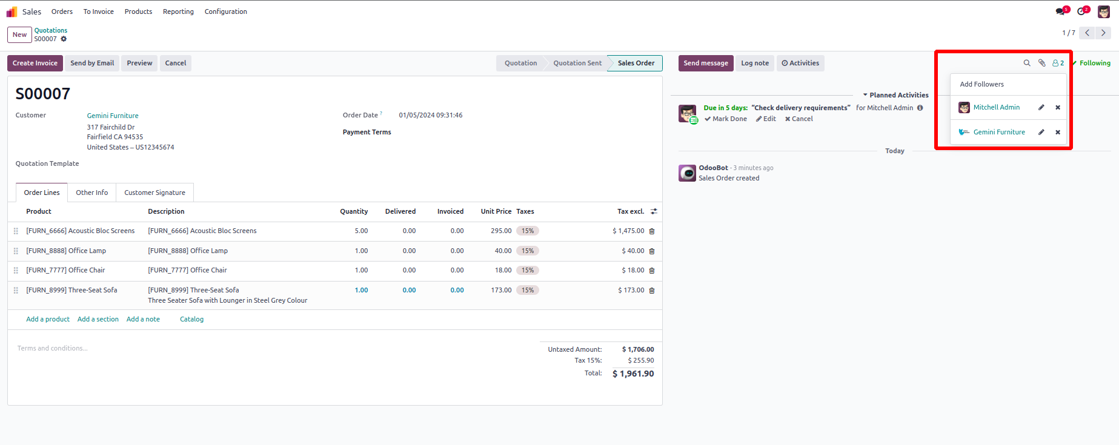This screenshot has height=445, width=1119.
Task: Open the gear actions menu beside S00007
Action: click(x=64, y=39)
